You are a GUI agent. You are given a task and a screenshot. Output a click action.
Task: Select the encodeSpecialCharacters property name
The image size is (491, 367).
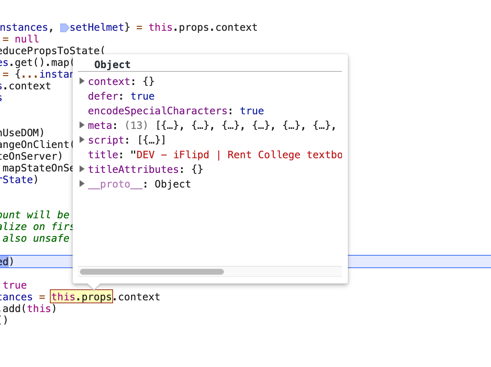[157, 111]
